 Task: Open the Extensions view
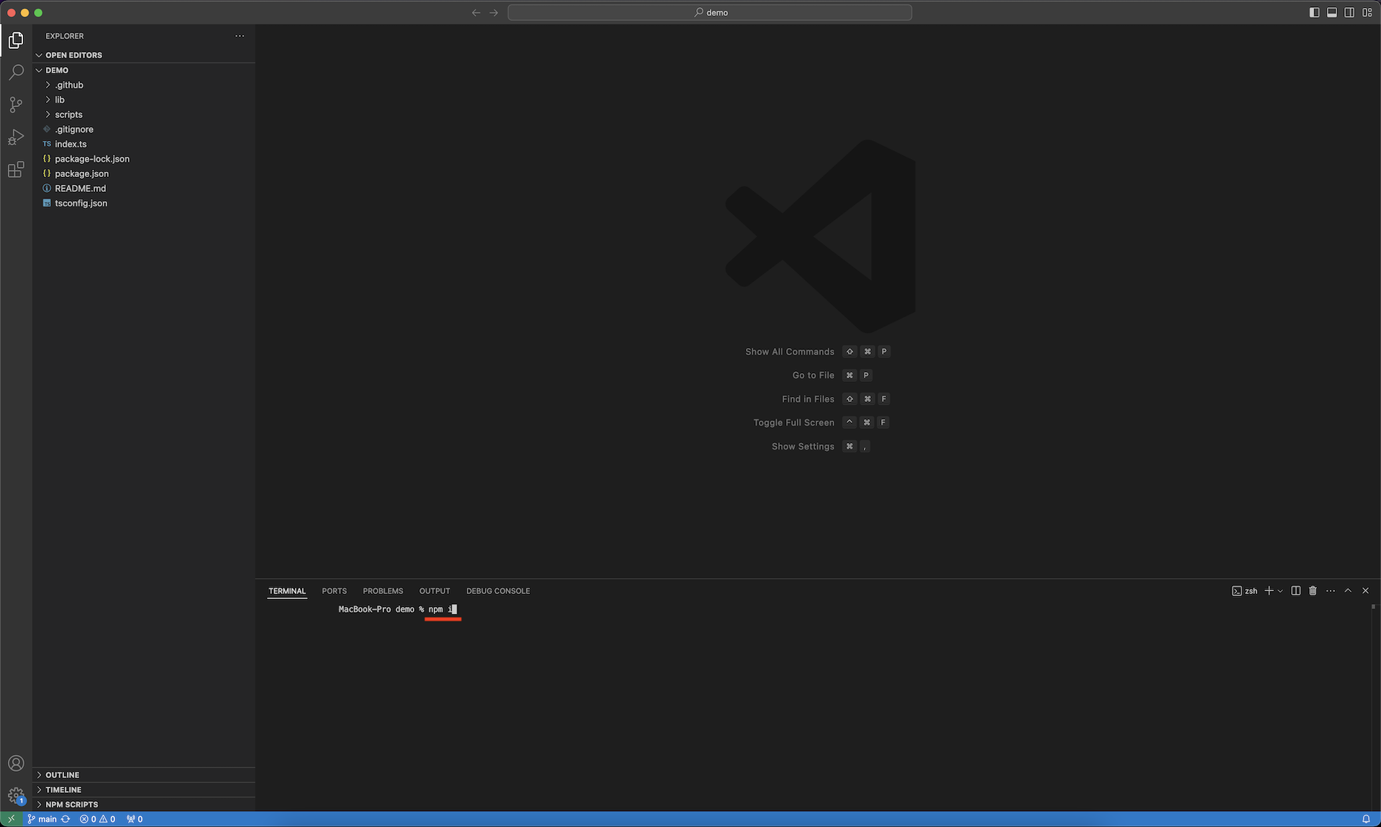[16, 170]
